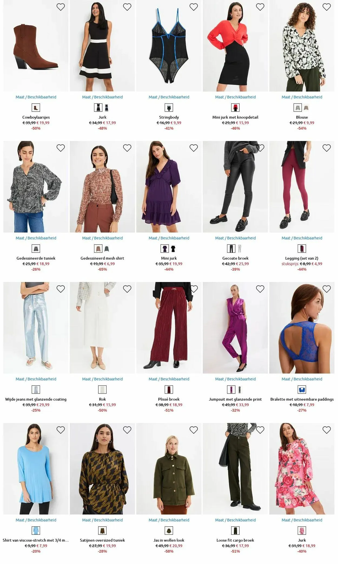Open the Mini jurk met knoopdetail product link

coord(236,117)
